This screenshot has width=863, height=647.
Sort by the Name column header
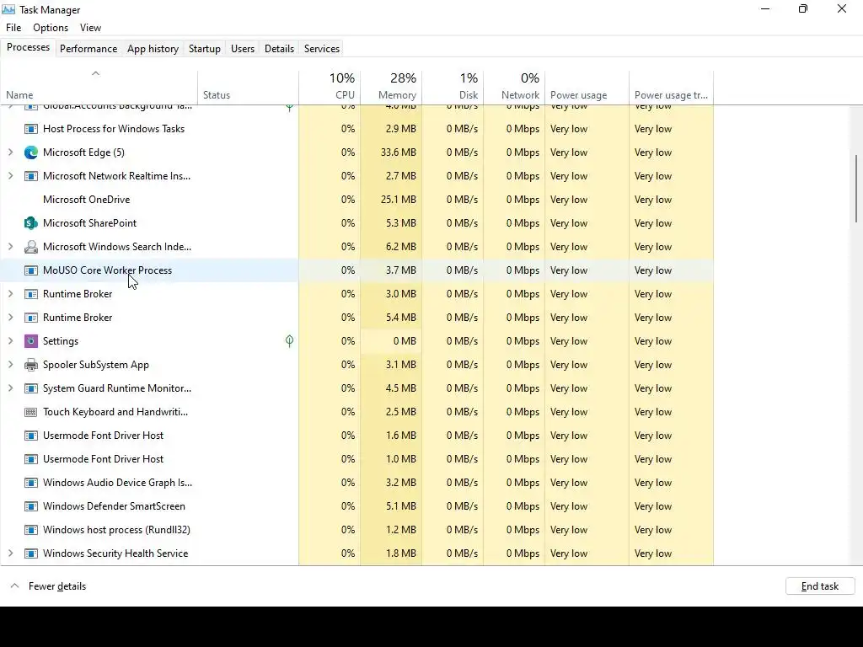coord(99,87)
